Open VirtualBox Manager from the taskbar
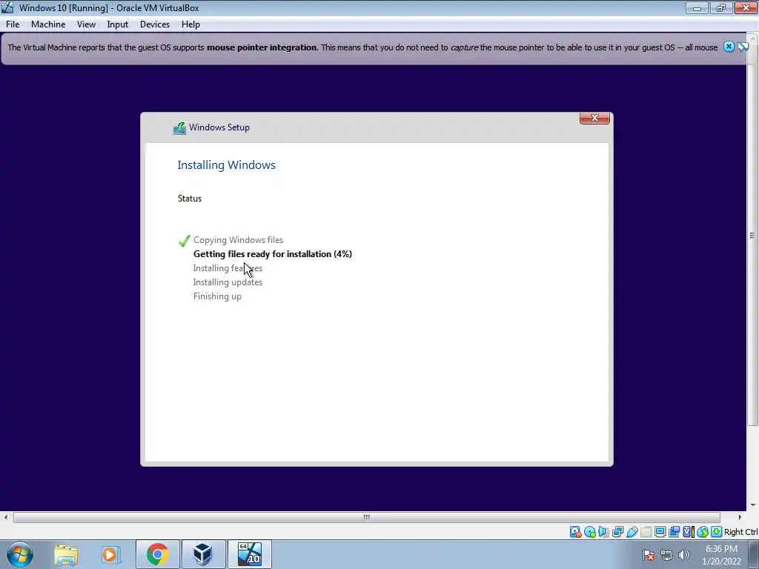This screenshot has width=759, height=569. [203, 554]
